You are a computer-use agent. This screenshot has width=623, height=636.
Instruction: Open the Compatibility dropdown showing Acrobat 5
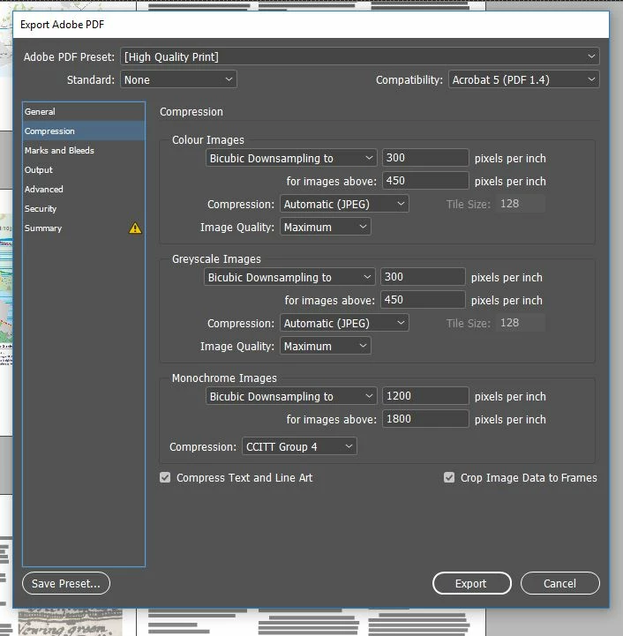(523, 79)
